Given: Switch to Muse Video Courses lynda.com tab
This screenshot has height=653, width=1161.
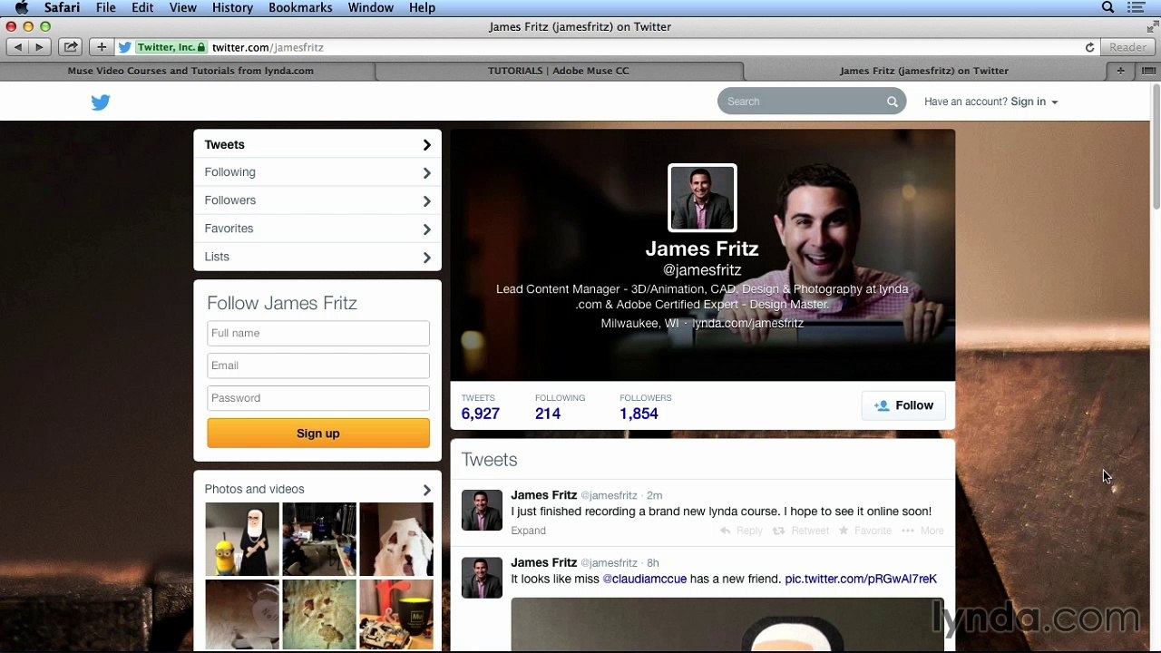Looking at the screenshot, I should point(190,71).
